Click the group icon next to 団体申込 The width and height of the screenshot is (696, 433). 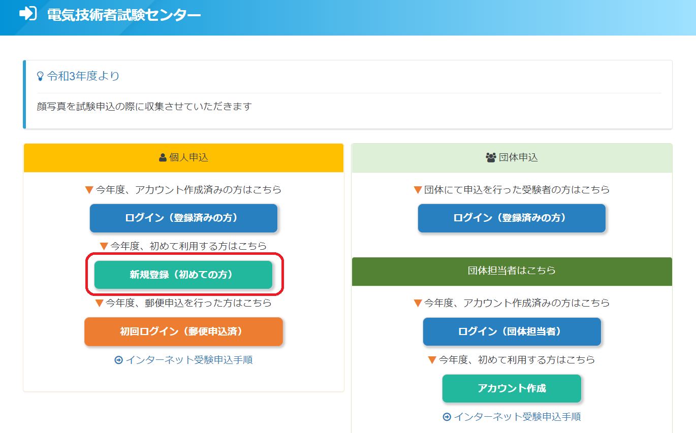[x=491, y=158]
